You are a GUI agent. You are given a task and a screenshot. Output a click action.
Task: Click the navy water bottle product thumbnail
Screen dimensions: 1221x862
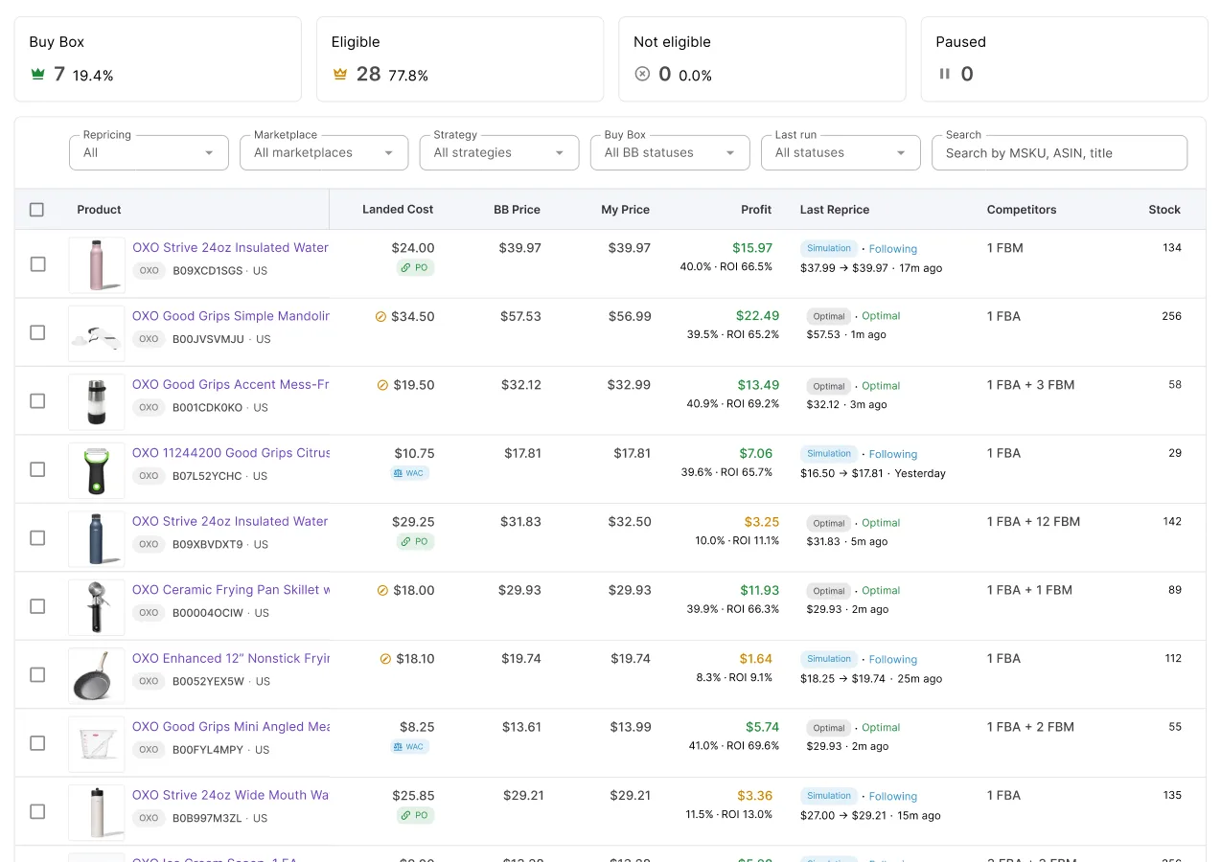[97, 538]
